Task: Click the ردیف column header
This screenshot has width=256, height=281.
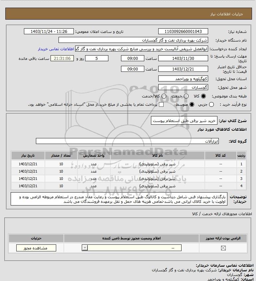Action: [241, 155]
